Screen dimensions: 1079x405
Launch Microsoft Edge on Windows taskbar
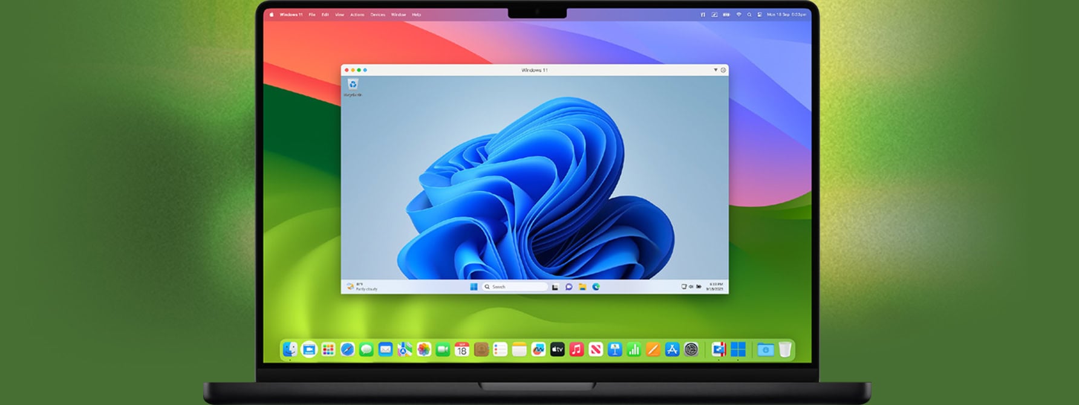596,287
